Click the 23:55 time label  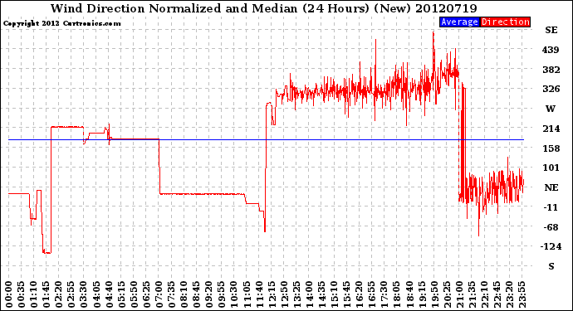point(522,294)
